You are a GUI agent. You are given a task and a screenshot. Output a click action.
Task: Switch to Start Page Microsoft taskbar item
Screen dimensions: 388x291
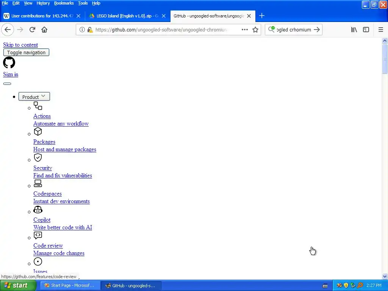[70, 286]
